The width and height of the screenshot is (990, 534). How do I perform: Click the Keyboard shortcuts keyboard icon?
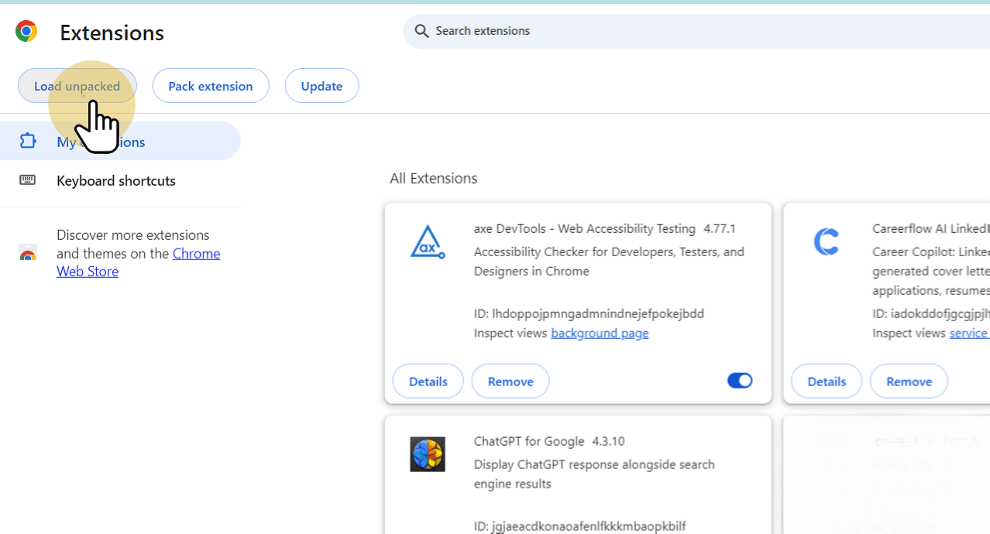click(x=28, y=180)
